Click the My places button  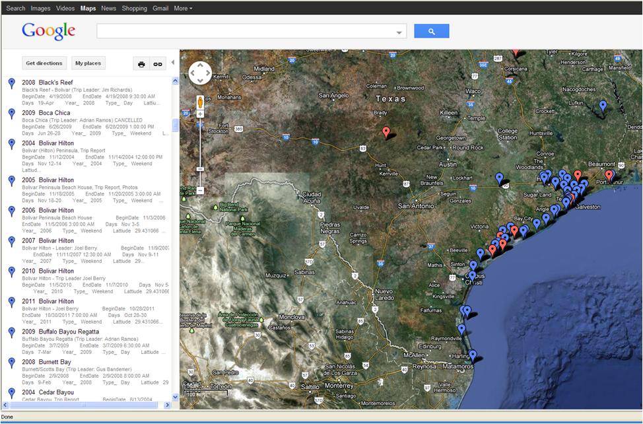(88, 63)
